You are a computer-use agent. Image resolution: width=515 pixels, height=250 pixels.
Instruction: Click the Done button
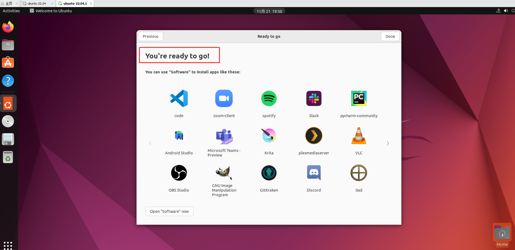pos(390,36)
